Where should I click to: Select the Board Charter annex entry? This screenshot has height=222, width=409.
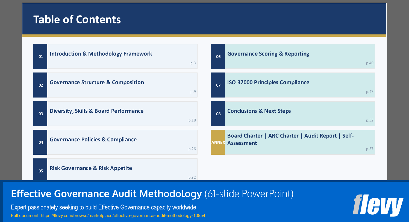(x=291, y=139)
